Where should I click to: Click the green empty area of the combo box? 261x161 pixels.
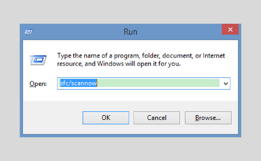tap(158, 83)
